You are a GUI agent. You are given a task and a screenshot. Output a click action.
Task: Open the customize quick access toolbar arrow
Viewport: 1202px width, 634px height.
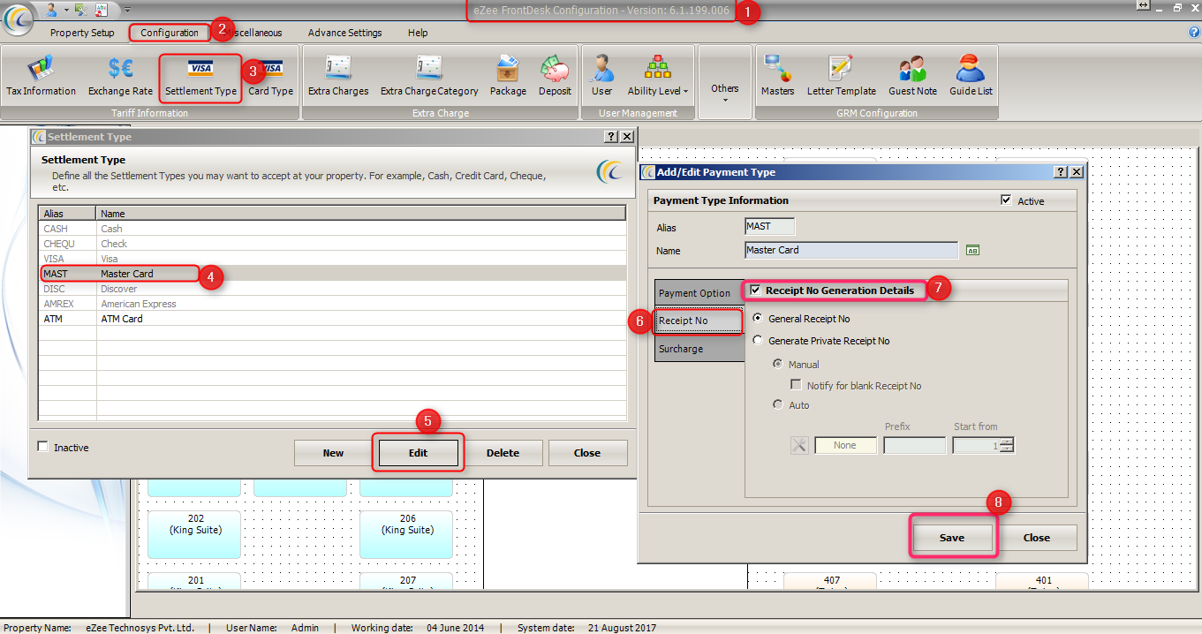point(127,9)
